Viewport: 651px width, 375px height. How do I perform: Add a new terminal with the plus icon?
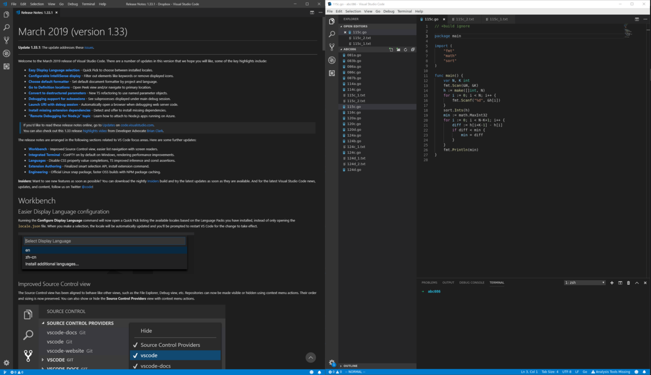pos(611,283)
